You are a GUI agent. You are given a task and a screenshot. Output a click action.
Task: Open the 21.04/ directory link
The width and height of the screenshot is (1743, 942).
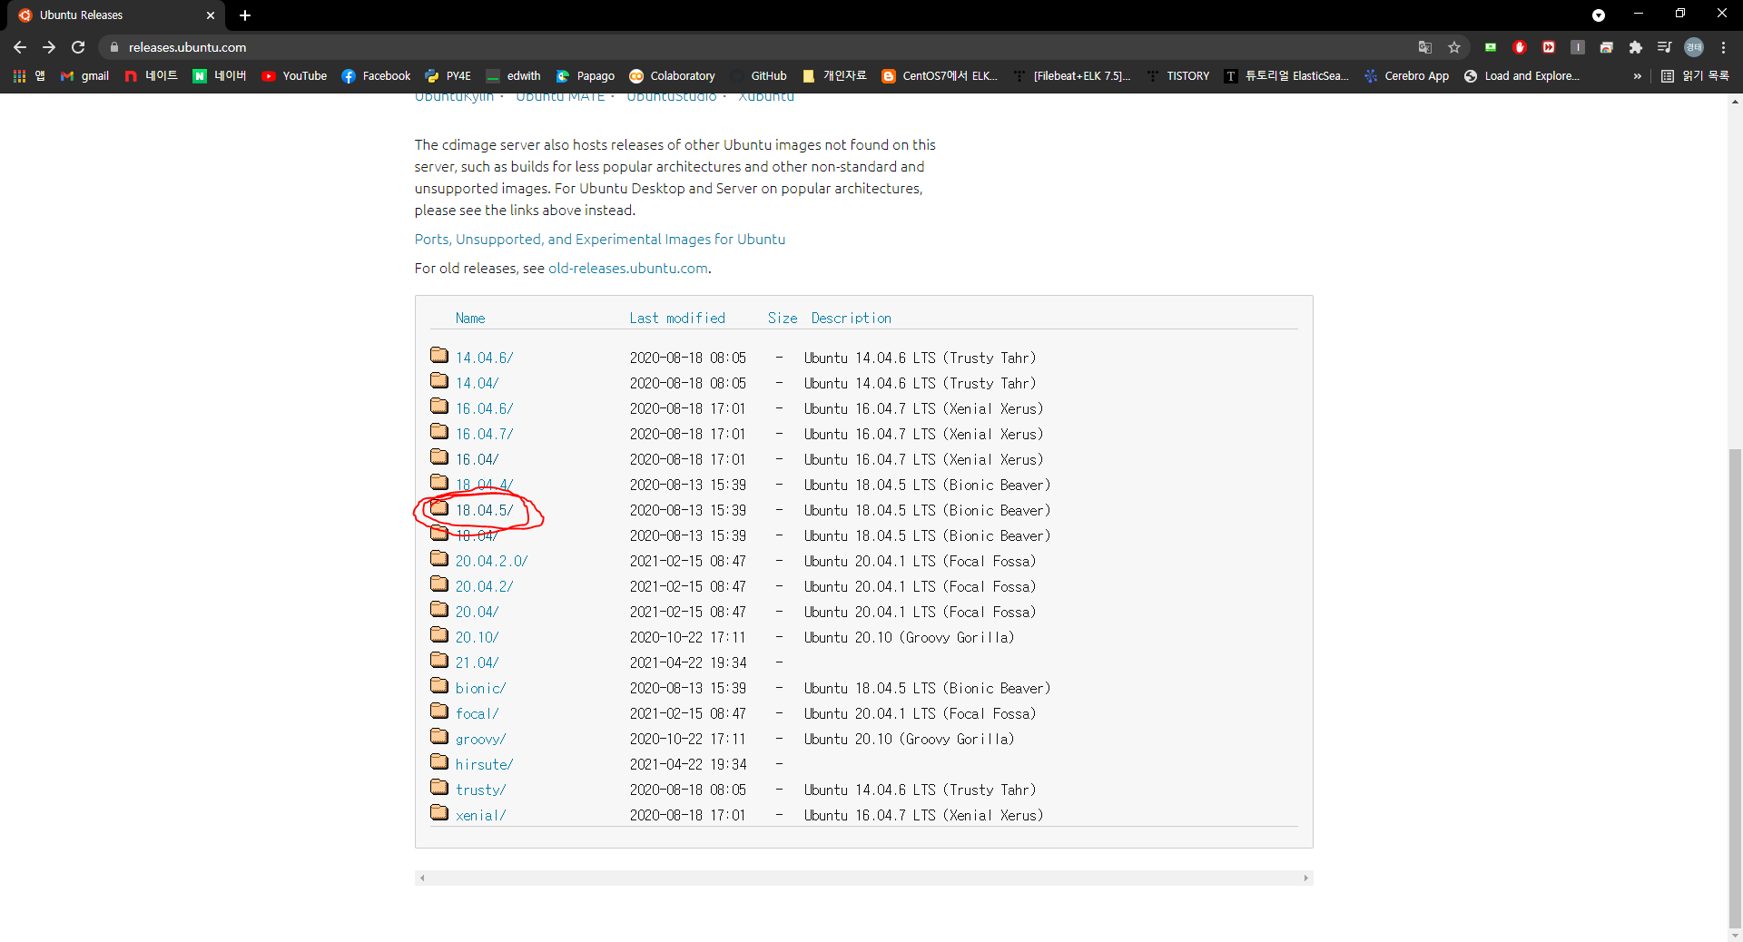tap(477, 663)
